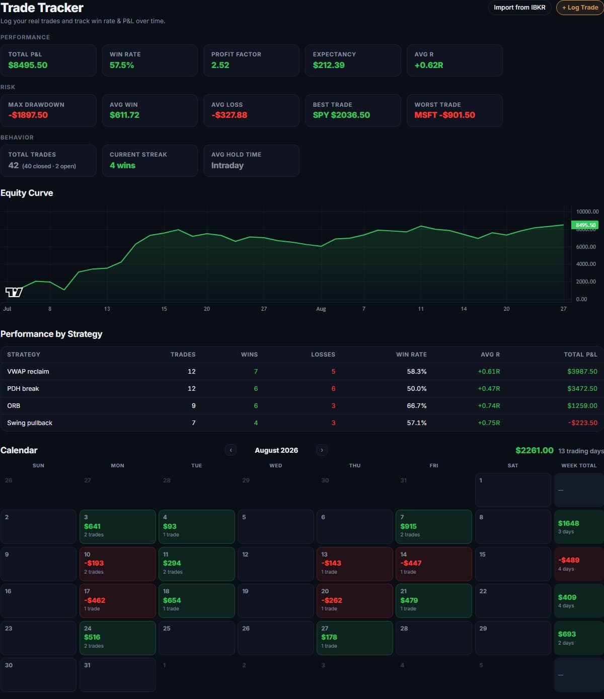Open August 10 calendar day -$193
The width and height of the screenshot is (604, 699).
coord(118,564)
